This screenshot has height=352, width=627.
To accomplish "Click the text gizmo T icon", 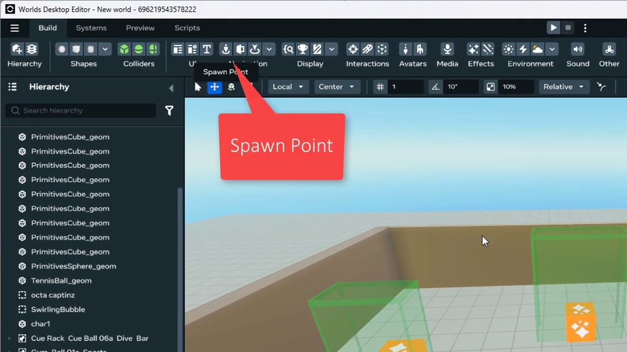I will (207, 49).
